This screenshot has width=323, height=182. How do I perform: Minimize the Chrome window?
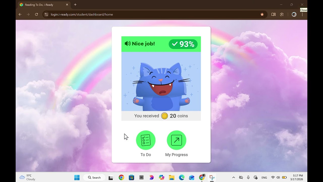coord(281,5)
